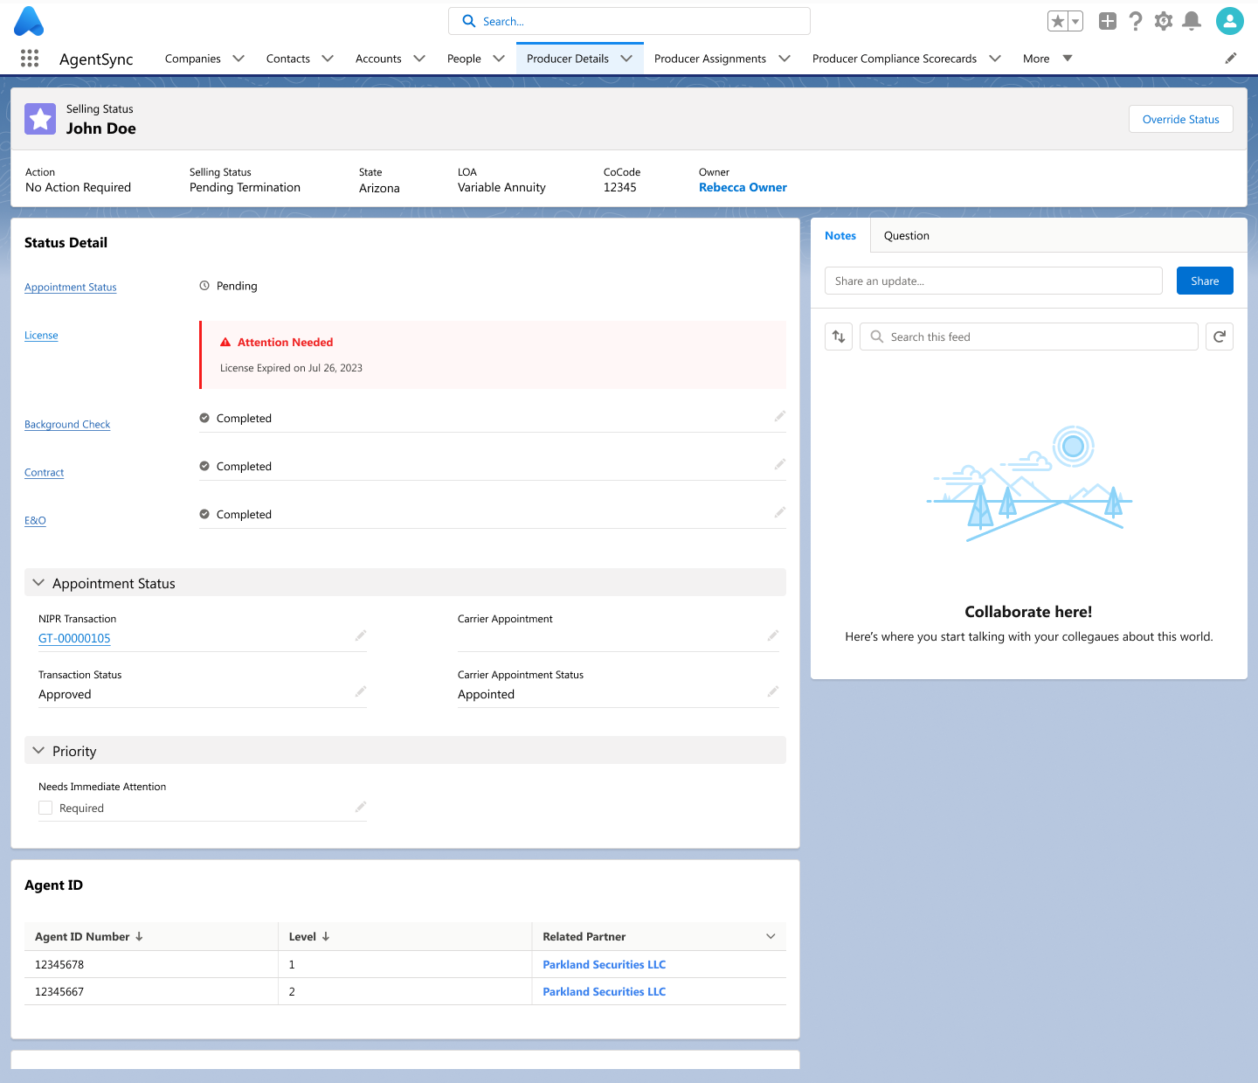Viewport: 1258px width, 1083px height.
Task: Click the Share an update field
Action: 993,281
